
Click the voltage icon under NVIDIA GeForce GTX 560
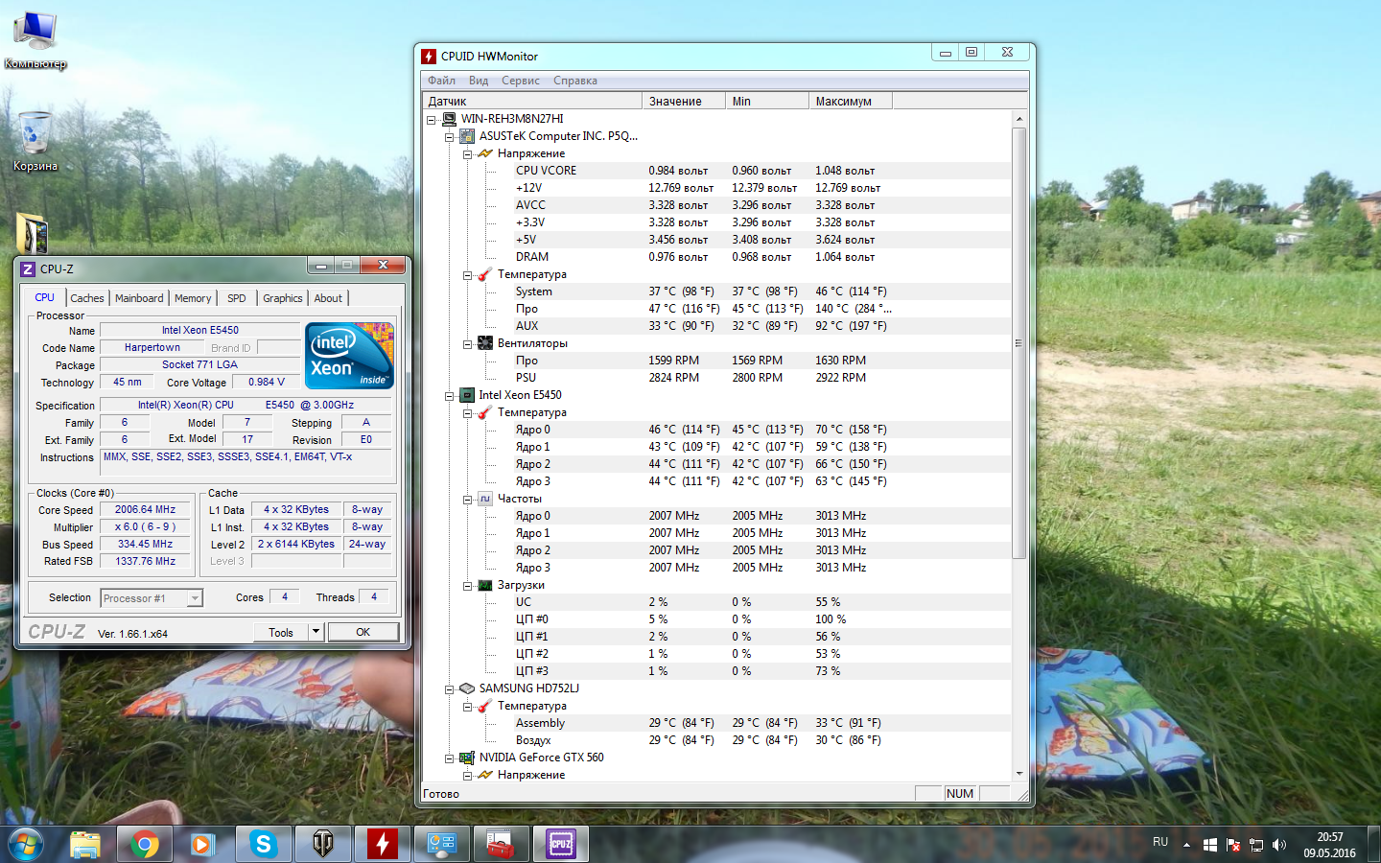[485, 775]
